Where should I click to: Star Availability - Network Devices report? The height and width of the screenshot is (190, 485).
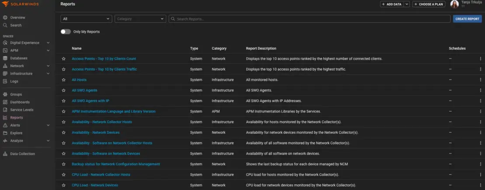click(x=64, y=132)
